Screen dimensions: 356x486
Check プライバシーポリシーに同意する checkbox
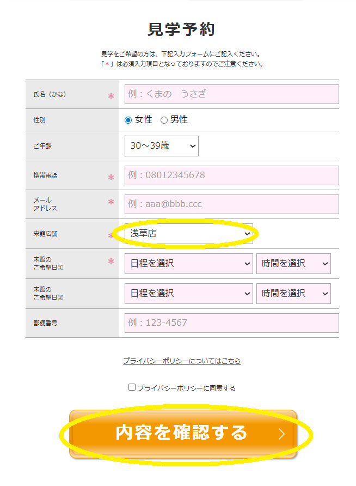132,387
